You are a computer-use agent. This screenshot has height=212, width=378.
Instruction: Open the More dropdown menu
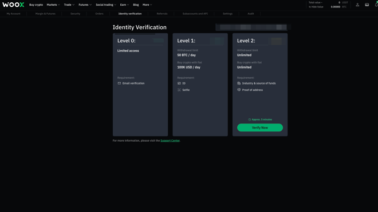click(147, 5)
